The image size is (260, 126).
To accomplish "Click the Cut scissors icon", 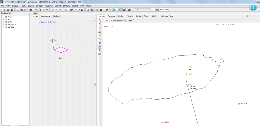I will click(x=18, y=10).
